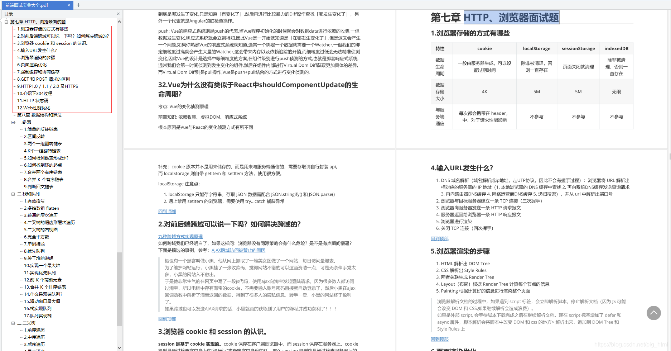Select 4.输入URL发生什么? in the outline
This screenshot has height=351, width=671.
[37, 50]
